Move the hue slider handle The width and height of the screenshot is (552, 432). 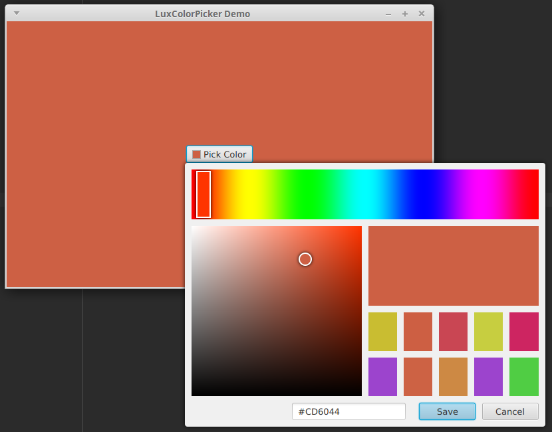203,194
